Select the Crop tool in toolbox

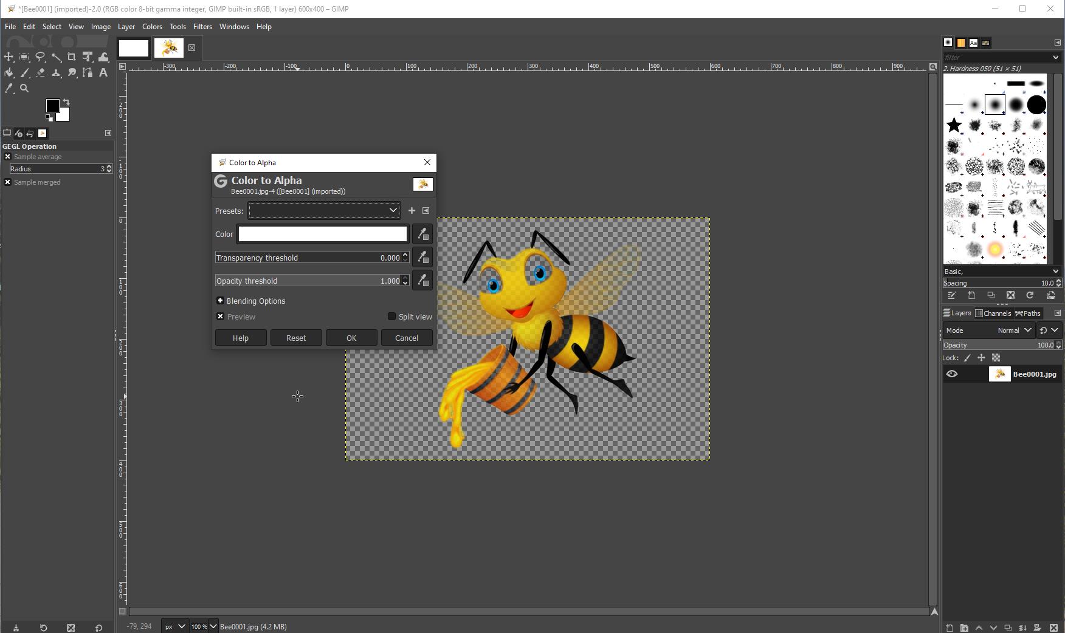[72, 57]
